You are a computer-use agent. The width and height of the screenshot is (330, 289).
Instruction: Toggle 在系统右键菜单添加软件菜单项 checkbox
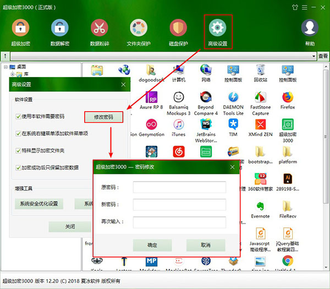(x=18, y=134)
